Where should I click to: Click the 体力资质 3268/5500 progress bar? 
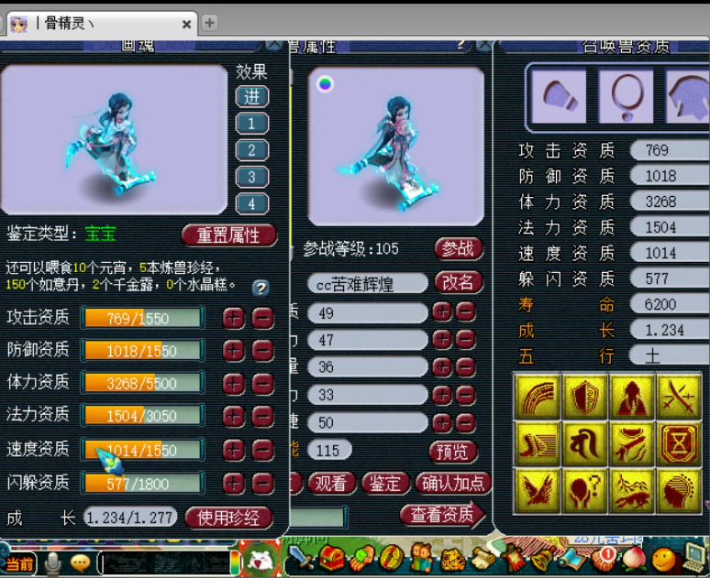click(142, 384)
